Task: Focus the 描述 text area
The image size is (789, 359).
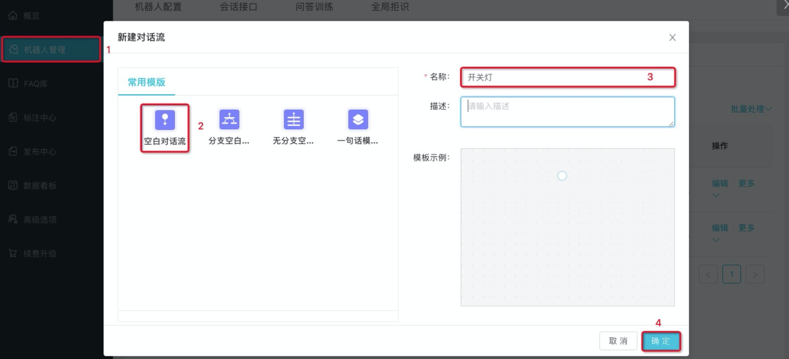Action: click(568, 112)
